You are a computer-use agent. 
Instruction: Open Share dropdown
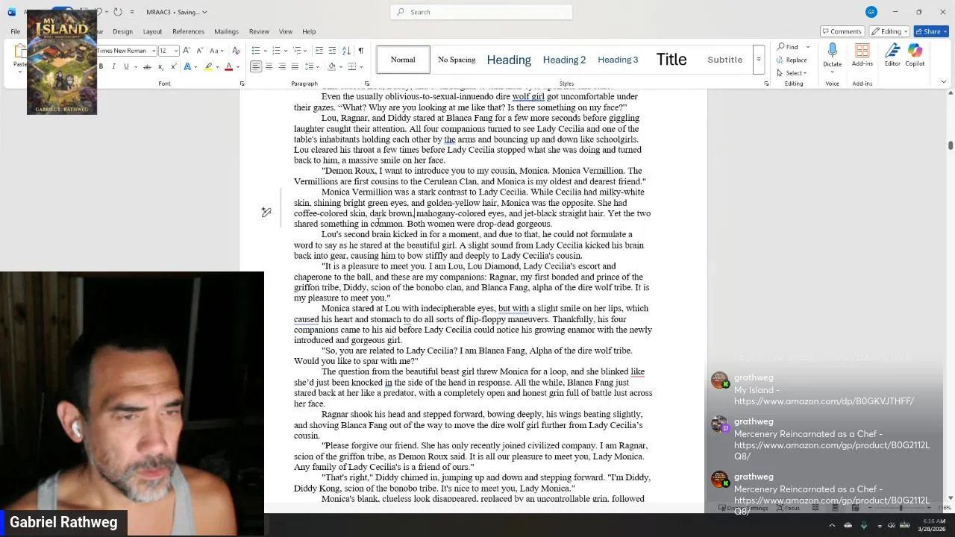pyautogui.click(x=932, y=31)
